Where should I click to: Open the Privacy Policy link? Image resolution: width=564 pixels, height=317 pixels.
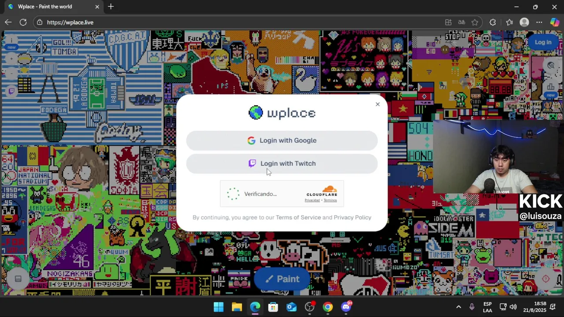click(x=352, y=217)
